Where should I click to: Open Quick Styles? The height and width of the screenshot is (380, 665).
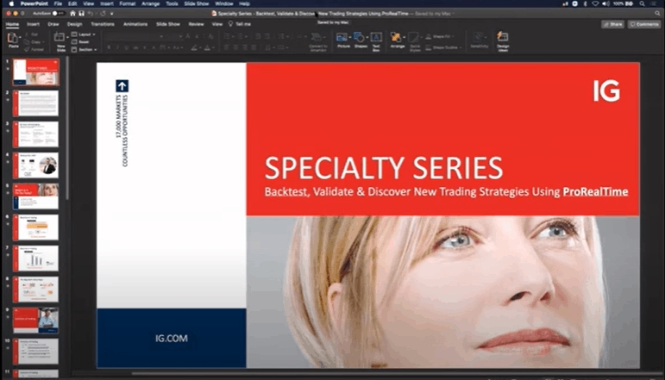(414, 37)
